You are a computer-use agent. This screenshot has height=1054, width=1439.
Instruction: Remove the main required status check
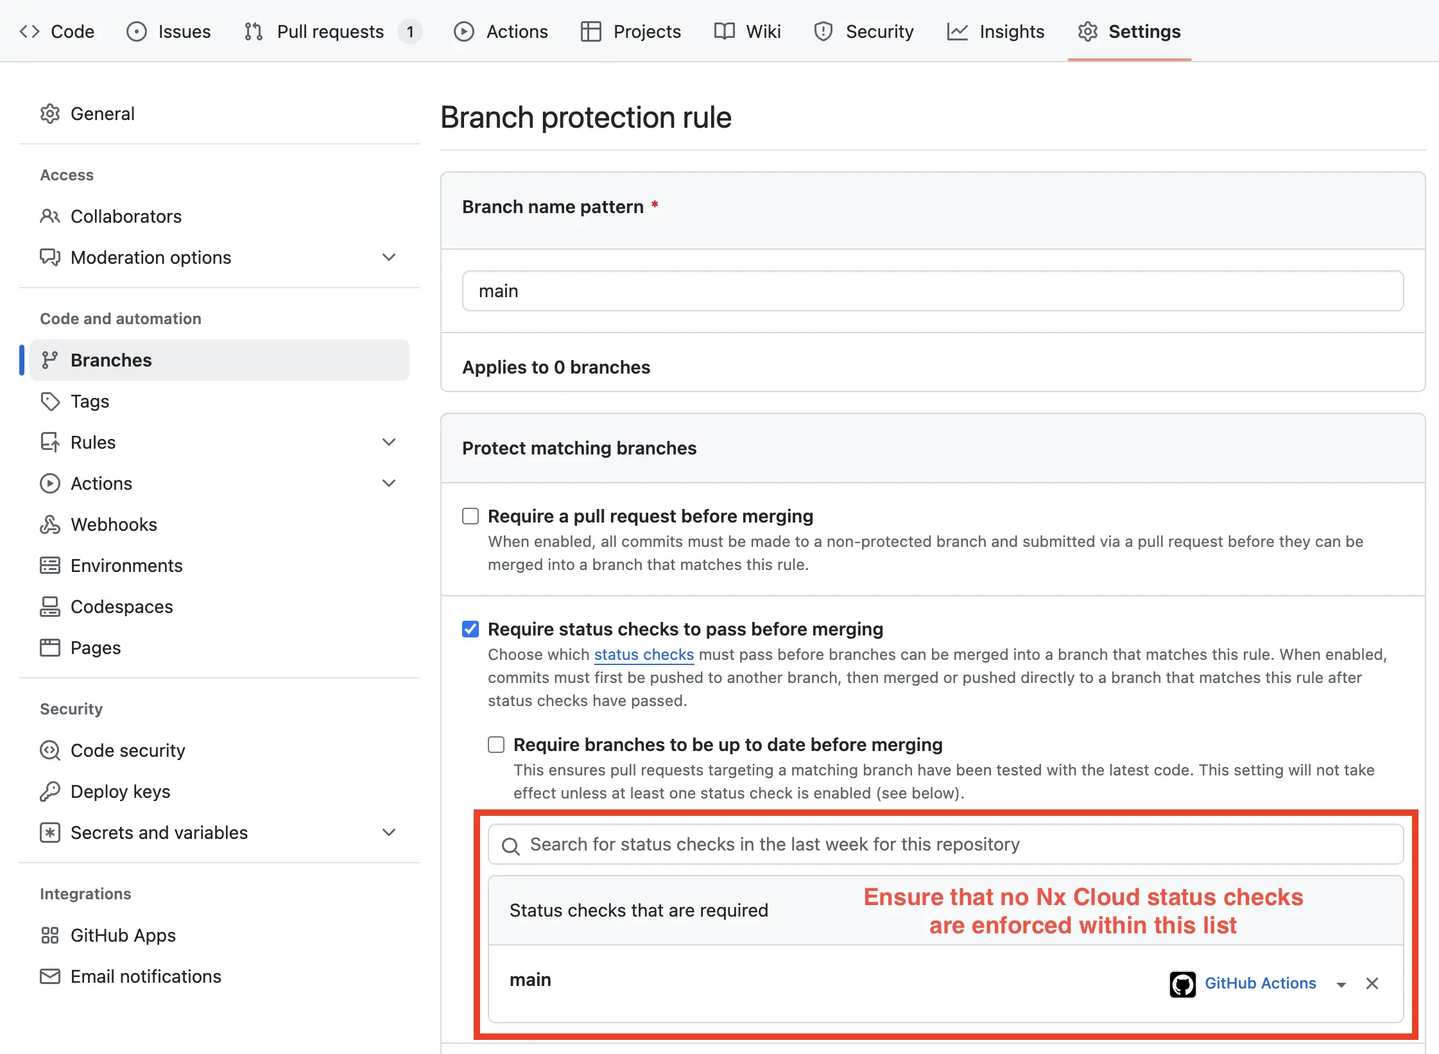click(1373, 983)
